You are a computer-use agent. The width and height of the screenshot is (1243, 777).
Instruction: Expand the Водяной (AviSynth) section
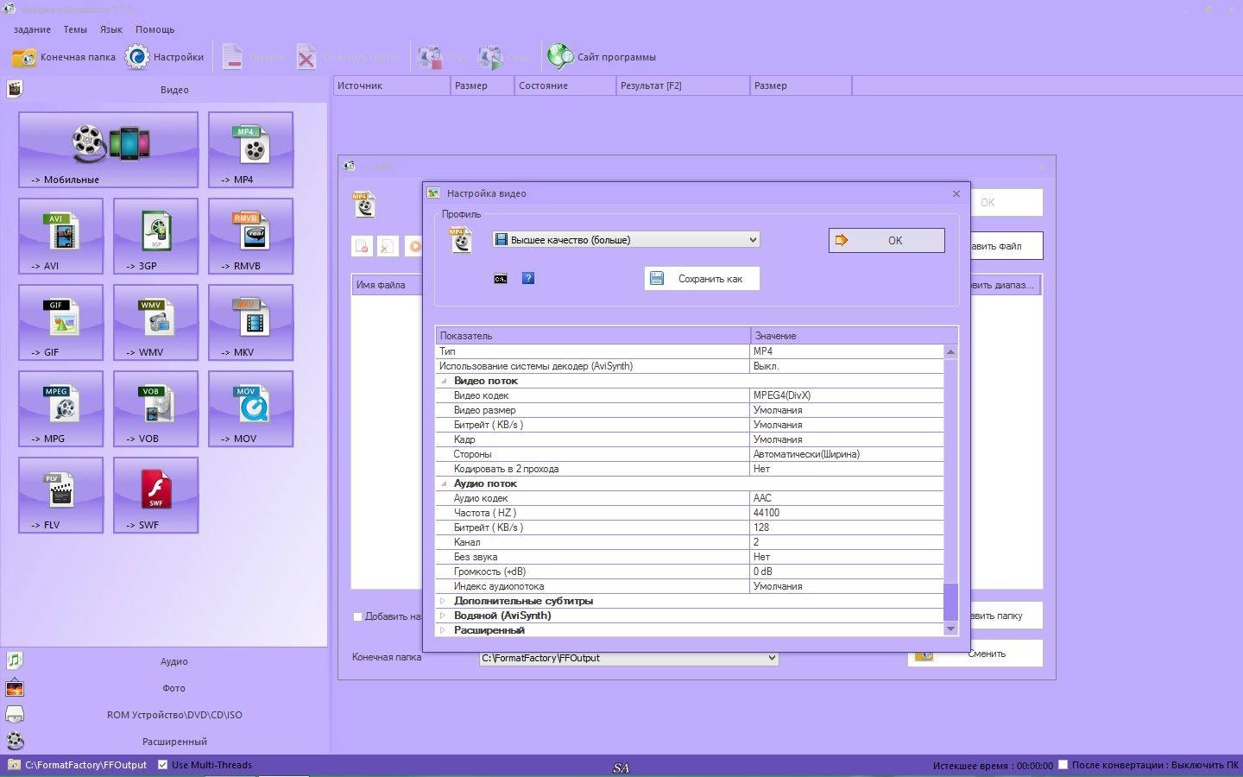point(443,616)
